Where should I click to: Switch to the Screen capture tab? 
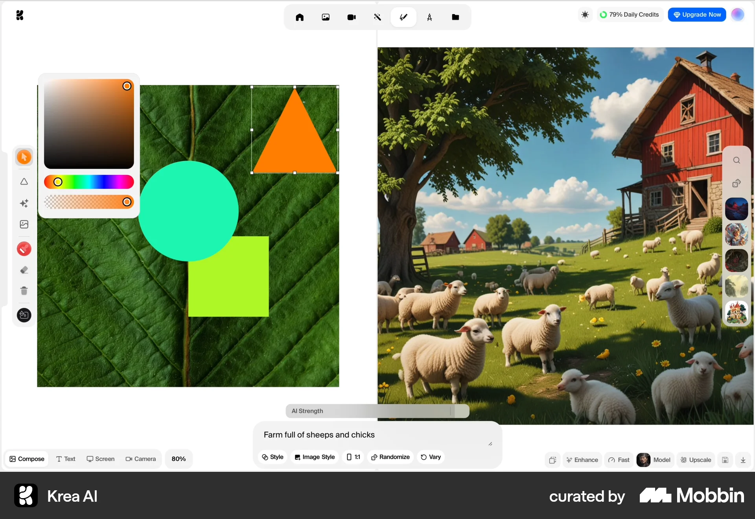pyautogui.click(x=101, y=459)
